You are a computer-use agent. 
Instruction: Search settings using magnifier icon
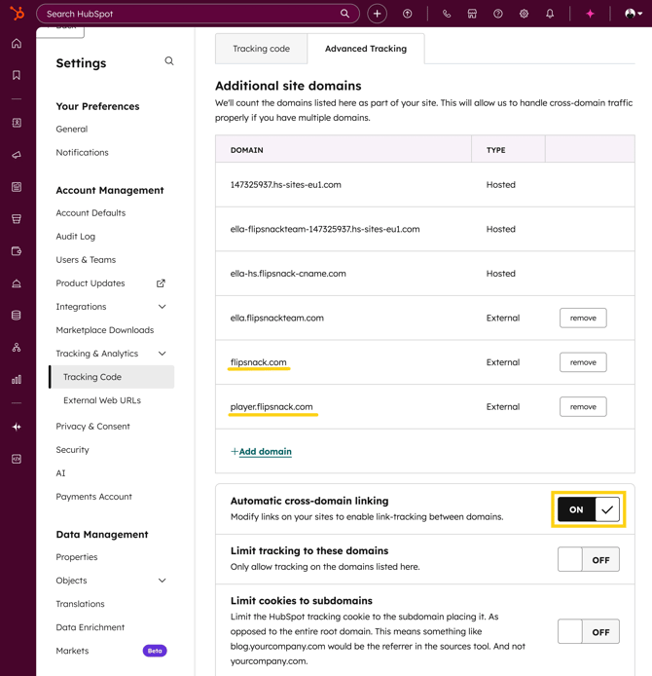click(x=169, y=61)
